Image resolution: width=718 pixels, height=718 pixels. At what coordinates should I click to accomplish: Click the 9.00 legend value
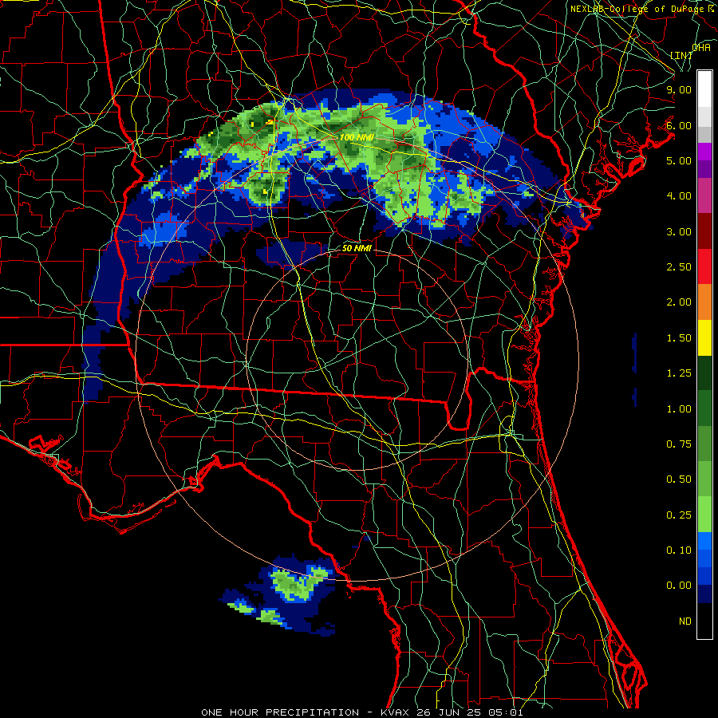pyautogui.click(x=679, y=89)
